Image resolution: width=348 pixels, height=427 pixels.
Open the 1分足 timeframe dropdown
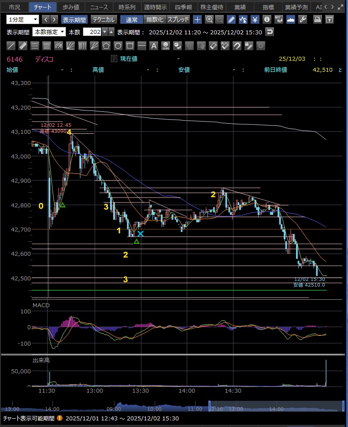[22, 19]
